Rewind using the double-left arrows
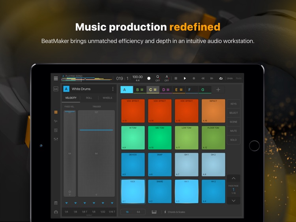 point(203,78)
